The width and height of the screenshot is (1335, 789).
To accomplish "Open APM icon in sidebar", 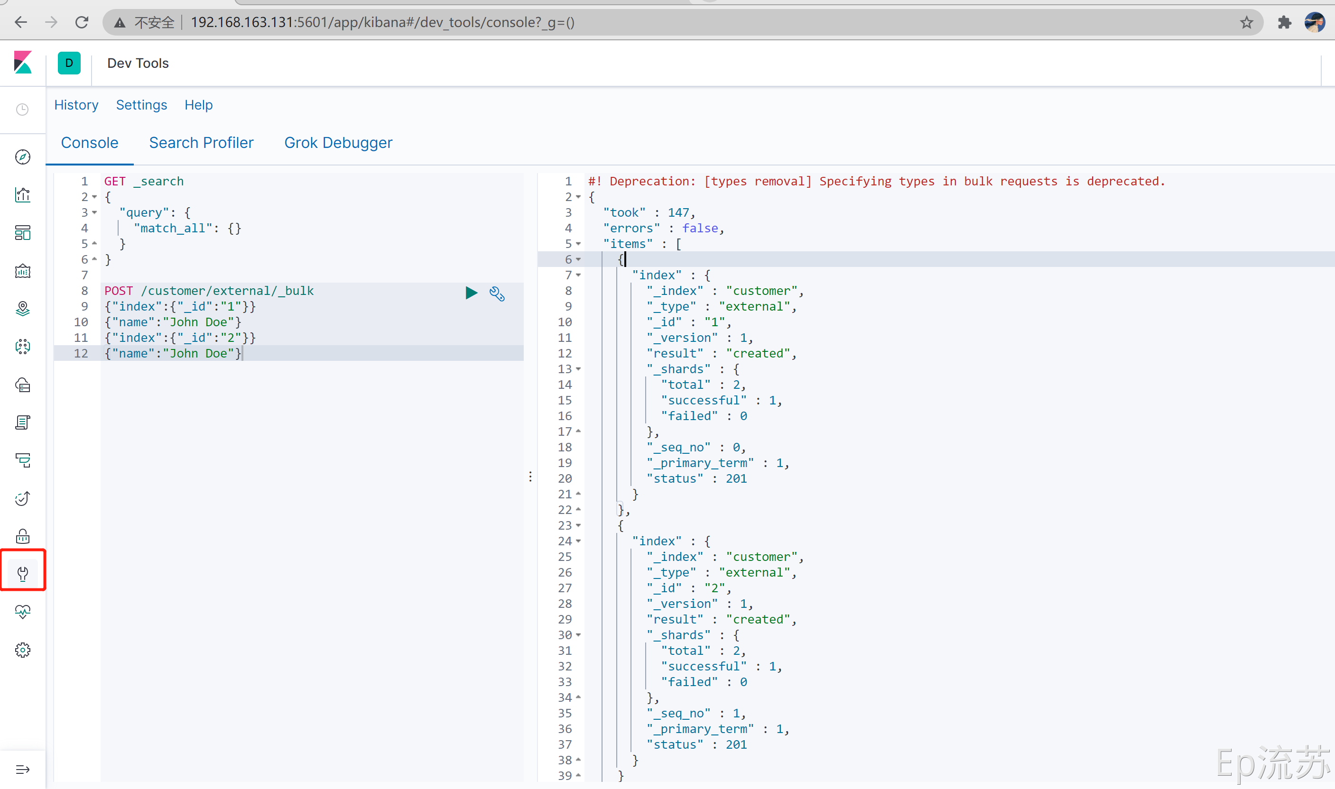I will (x=22, y=460).
